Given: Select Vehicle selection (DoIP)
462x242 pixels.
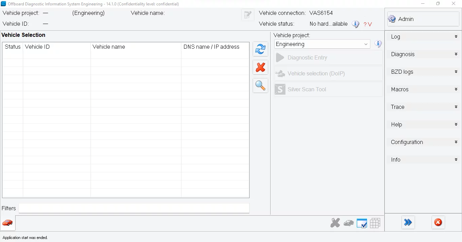Looking at the screenshot, I should tap(316, 73).
